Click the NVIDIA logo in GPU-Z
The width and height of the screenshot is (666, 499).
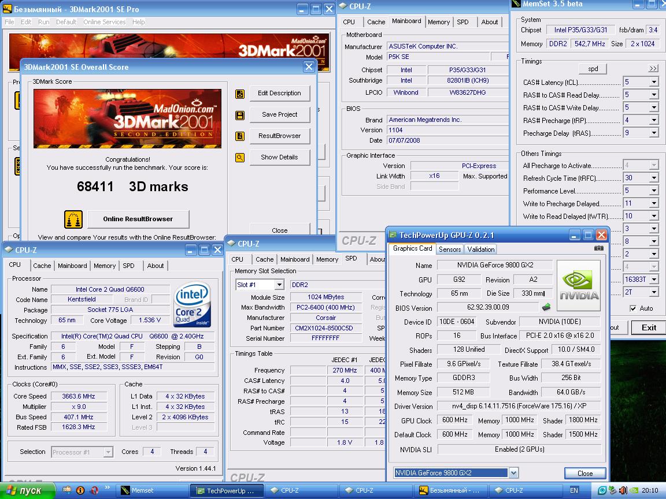click(x=579, y=285)
